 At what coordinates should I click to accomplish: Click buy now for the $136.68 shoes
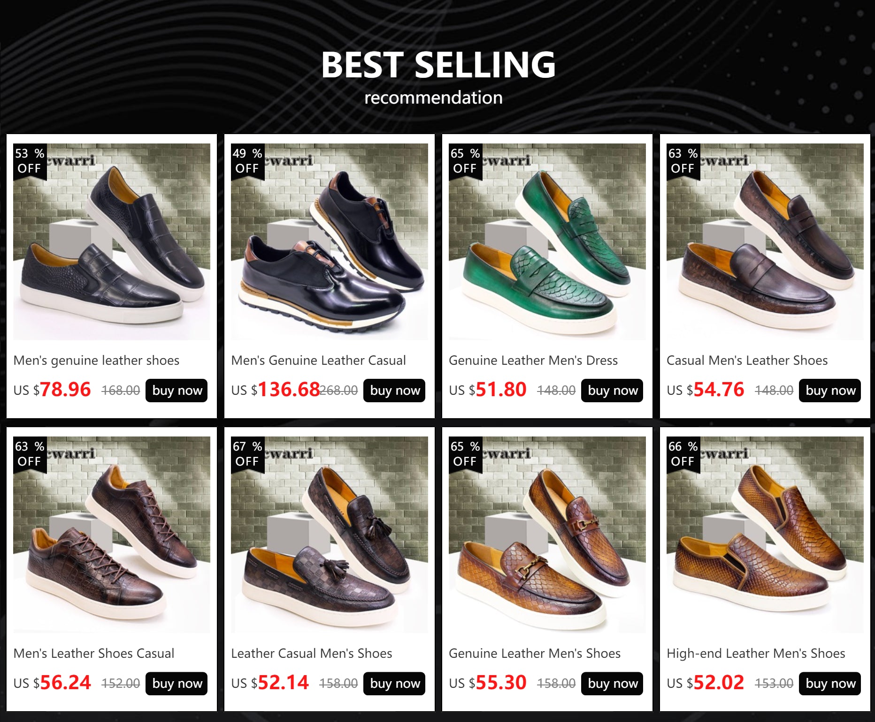pos(394,391)
